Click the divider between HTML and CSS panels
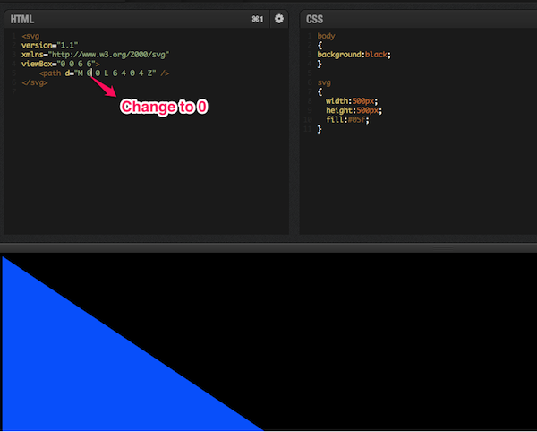This screenshot has width=537, height=432. point(294,125)
